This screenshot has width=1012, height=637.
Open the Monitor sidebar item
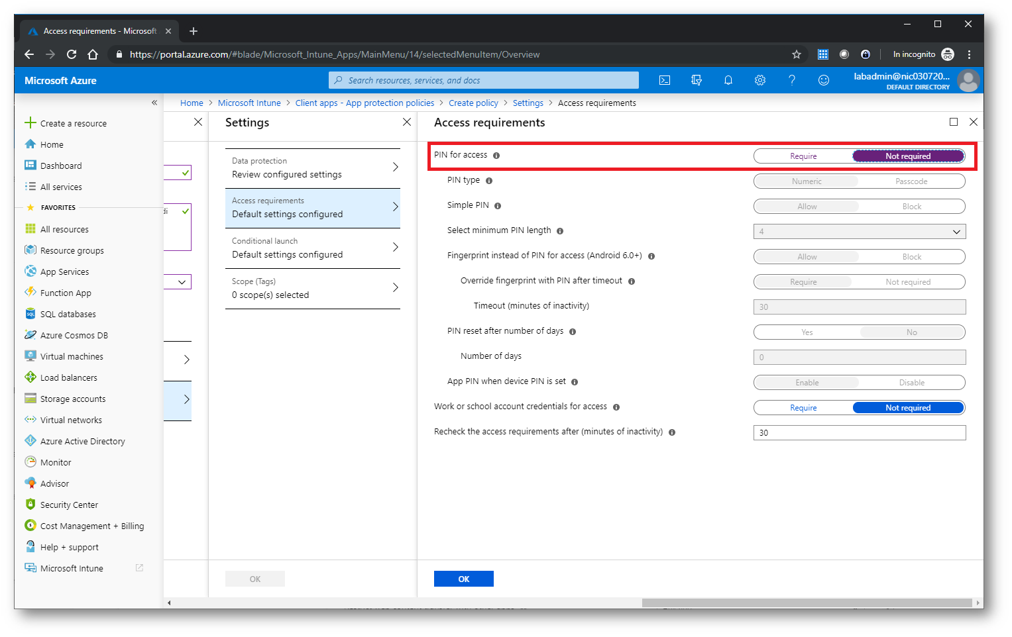(x=56, y=462)
